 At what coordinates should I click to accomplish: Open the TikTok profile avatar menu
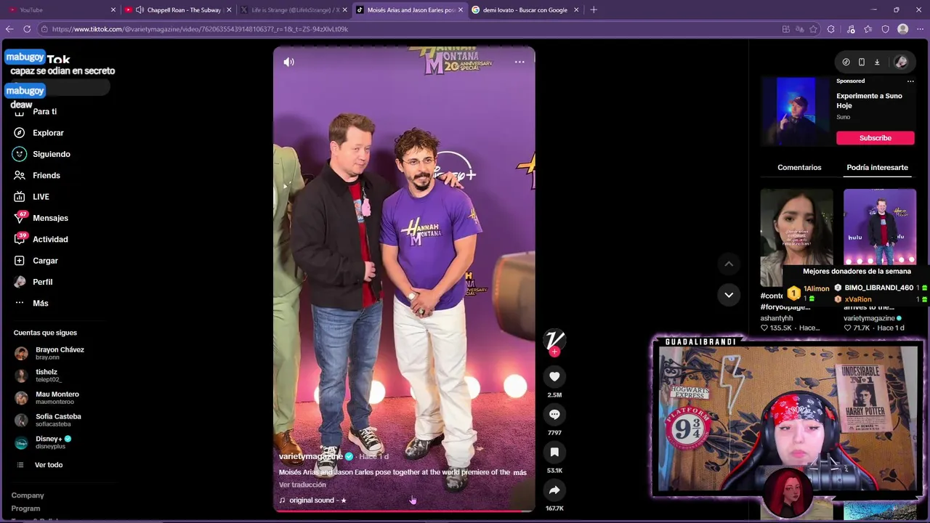(901, 62)
